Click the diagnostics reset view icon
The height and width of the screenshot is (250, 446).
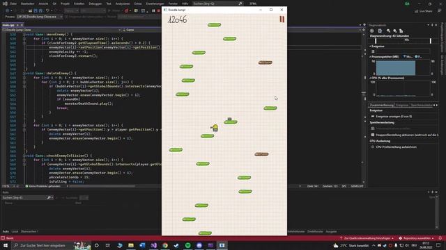[401, 31]
